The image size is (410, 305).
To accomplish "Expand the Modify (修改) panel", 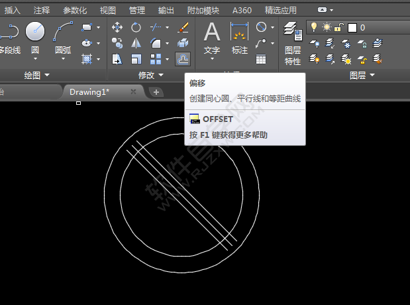I will click(152, 76).
